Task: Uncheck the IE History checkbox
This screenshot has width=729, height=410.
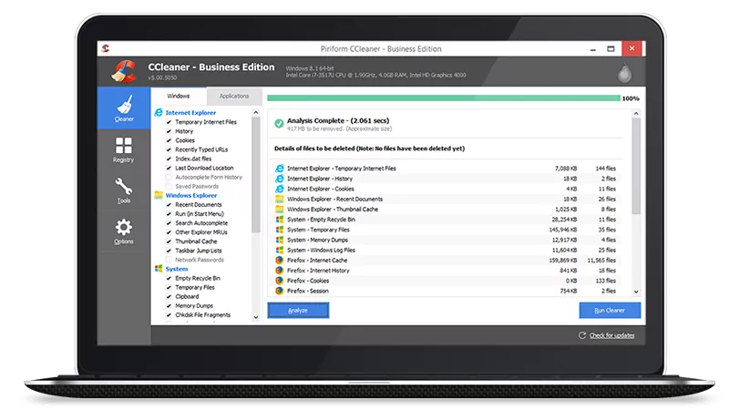Action: (169, 131)
